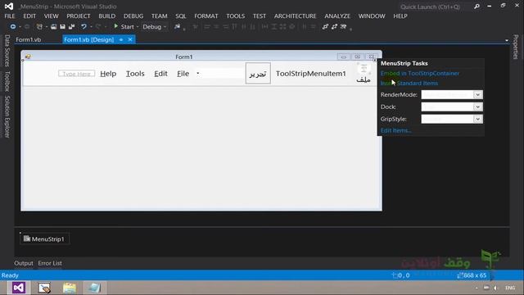
Task: Click the Form1 window icon in title bar
Action: coord(28,57)
